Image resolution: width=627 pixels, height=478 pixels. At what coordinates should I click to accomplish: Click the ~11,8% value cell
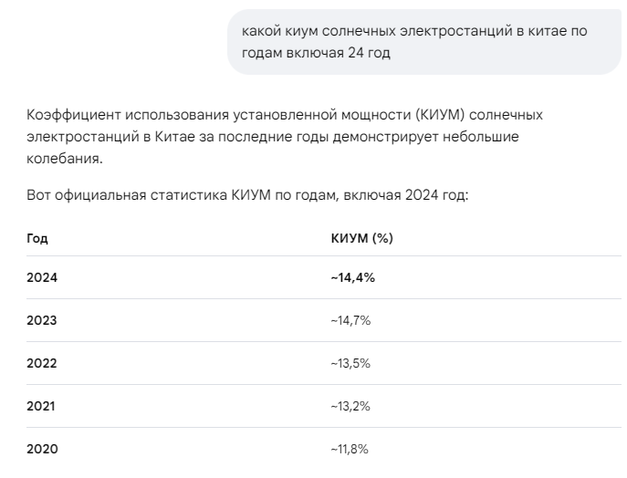[350, 449]
